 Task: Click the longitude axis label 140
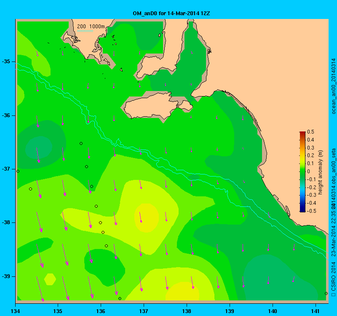(273, 311)
